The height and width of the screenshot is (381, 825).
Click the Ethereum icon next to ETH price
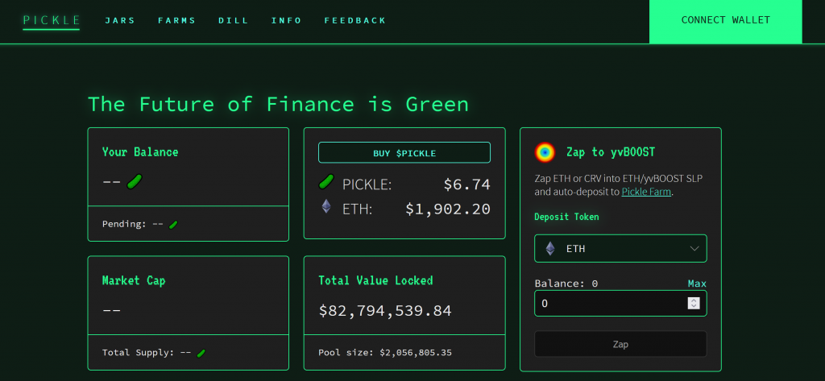(326, 206)
